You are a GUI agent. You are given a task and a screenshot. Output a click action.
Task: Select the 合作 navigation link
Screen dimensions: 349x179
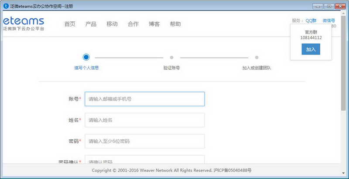click(x=133, y=24)
